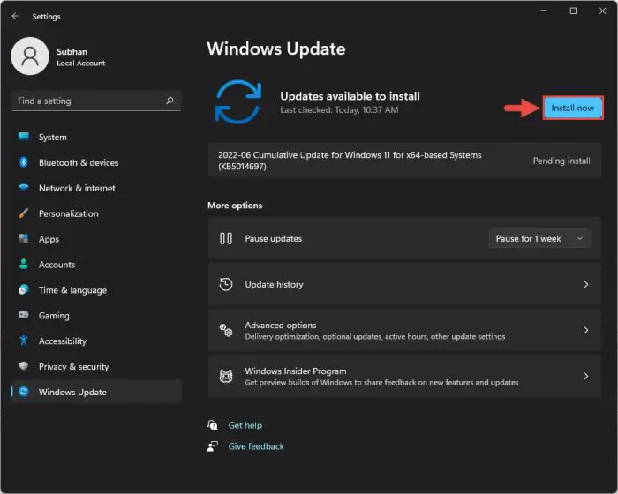This screenshot has height=494, width=618.
Task: Click the Gaming controller icon
Action: (x=23, y=316)
